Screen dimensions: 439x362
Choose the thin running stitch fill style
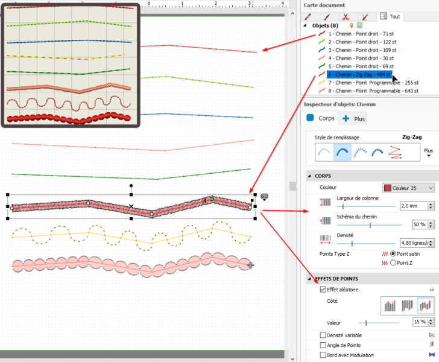[324, 152]
